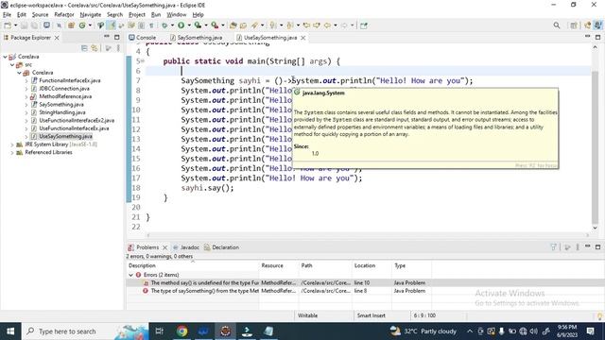Open the File menu

tap(7, 15)
